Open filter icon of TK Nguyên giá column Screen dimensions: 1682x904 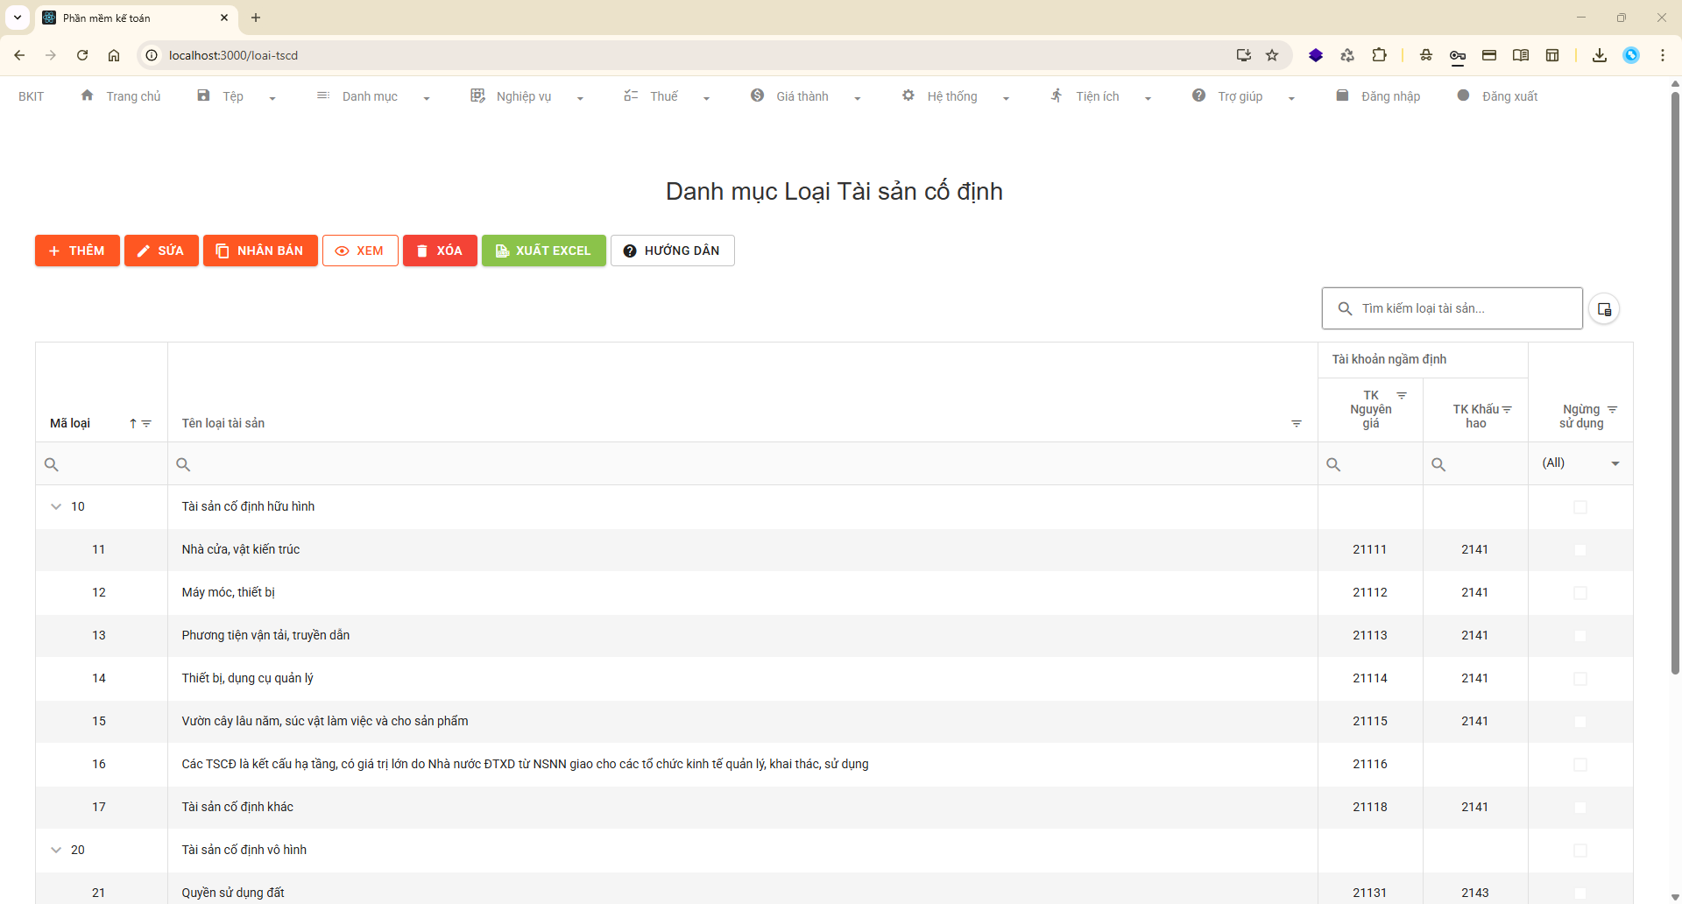pyautogui.click(x=1402, y=396)
